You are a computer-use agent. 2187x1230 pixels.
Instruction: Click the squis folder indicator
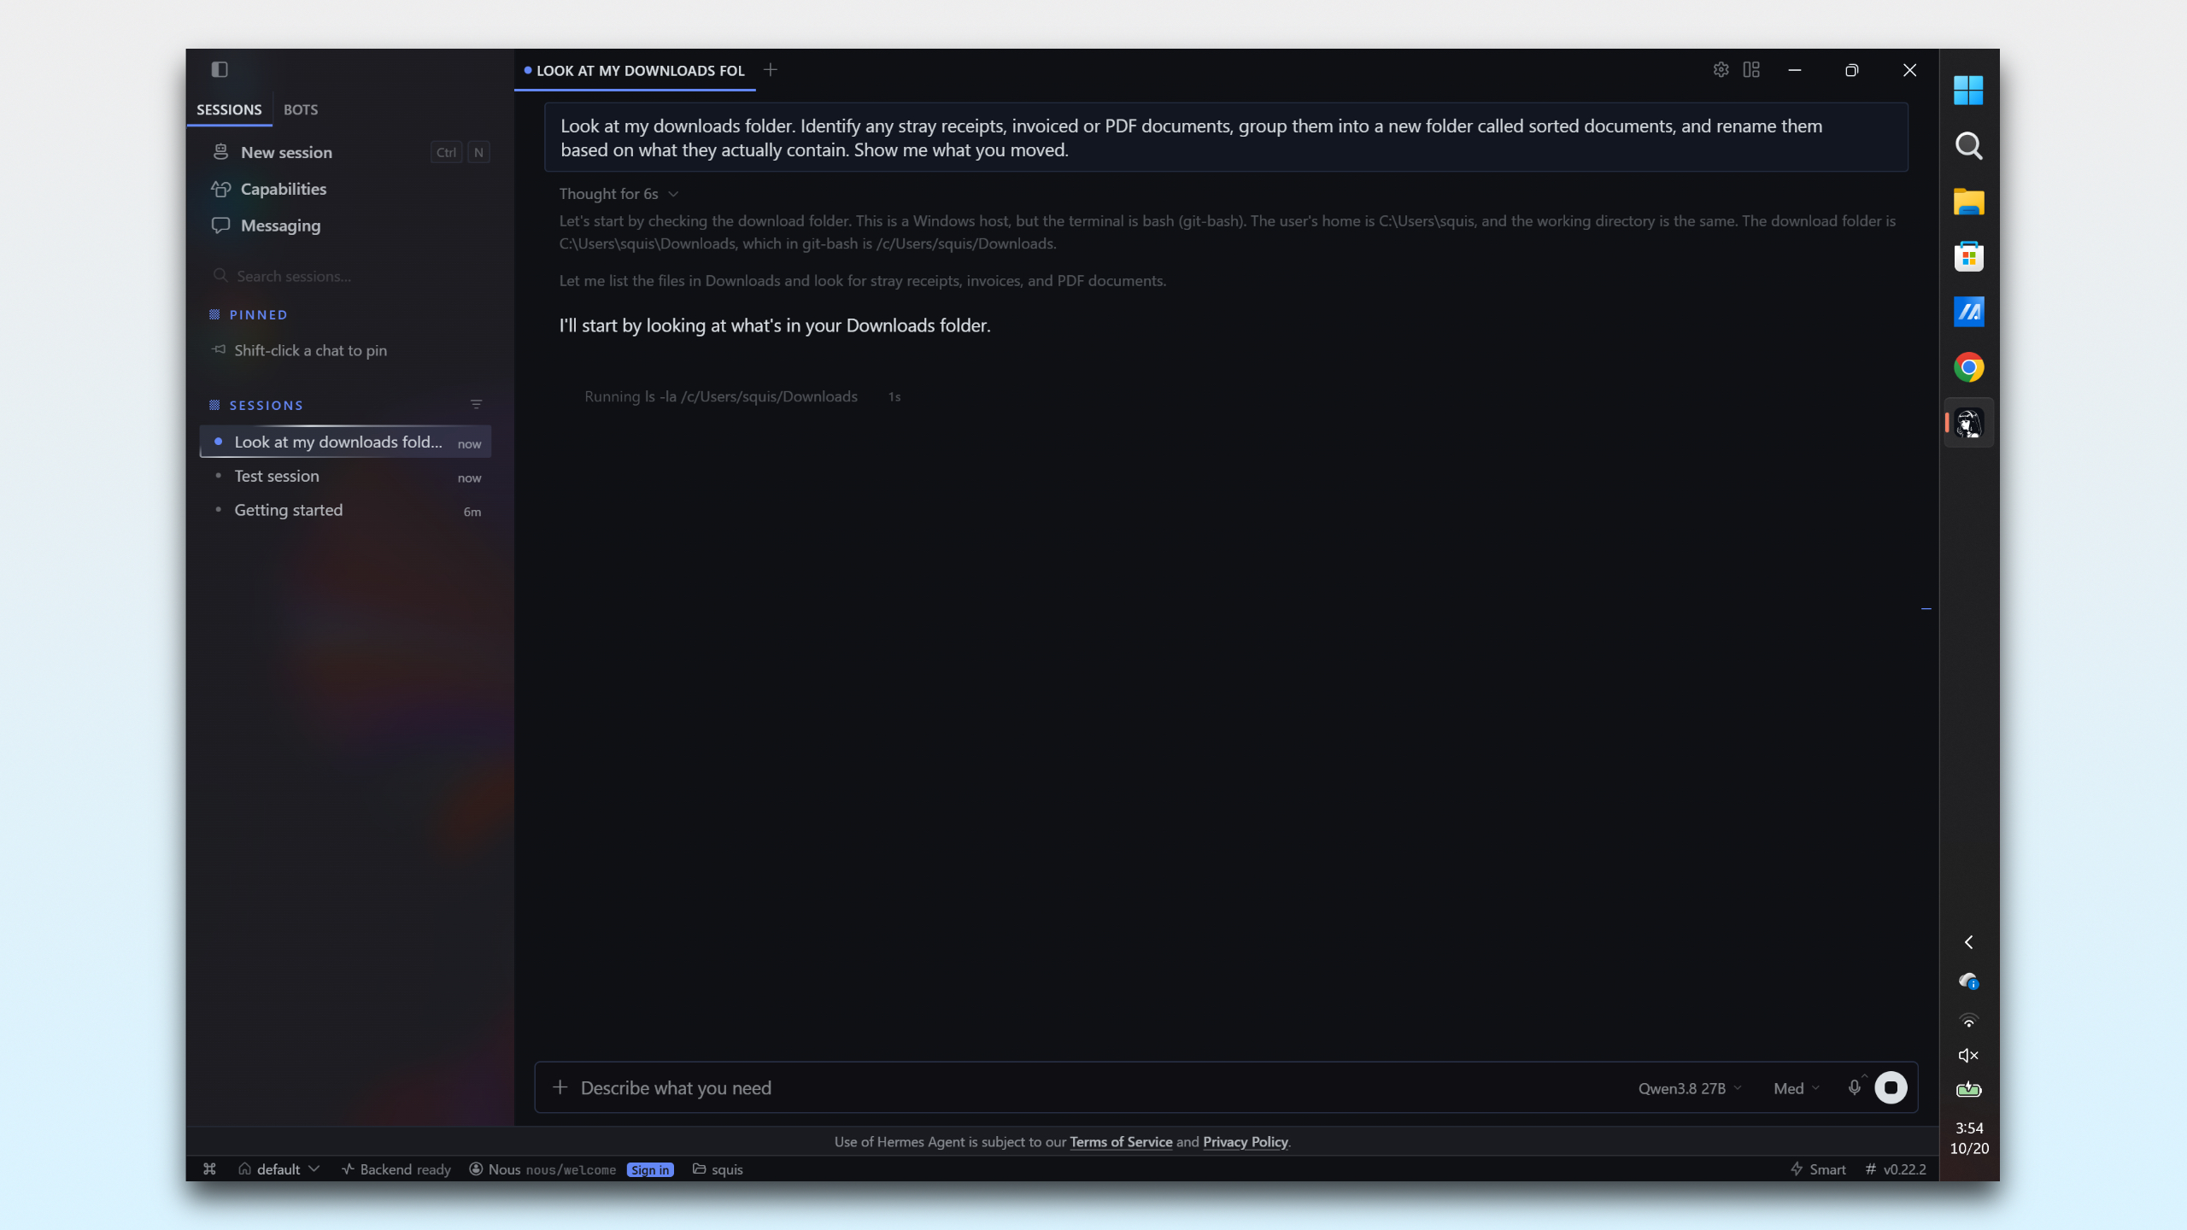point(718,1169)
